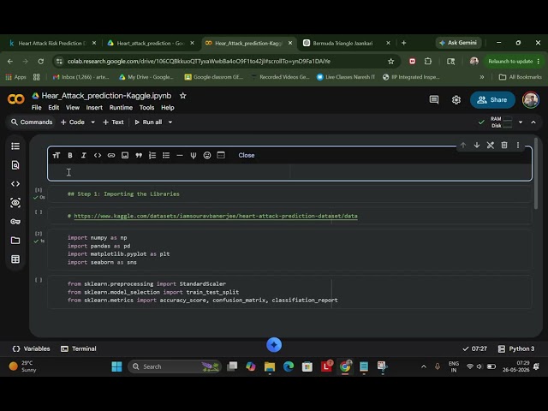Open code snippets sidebar

point(15,184)
